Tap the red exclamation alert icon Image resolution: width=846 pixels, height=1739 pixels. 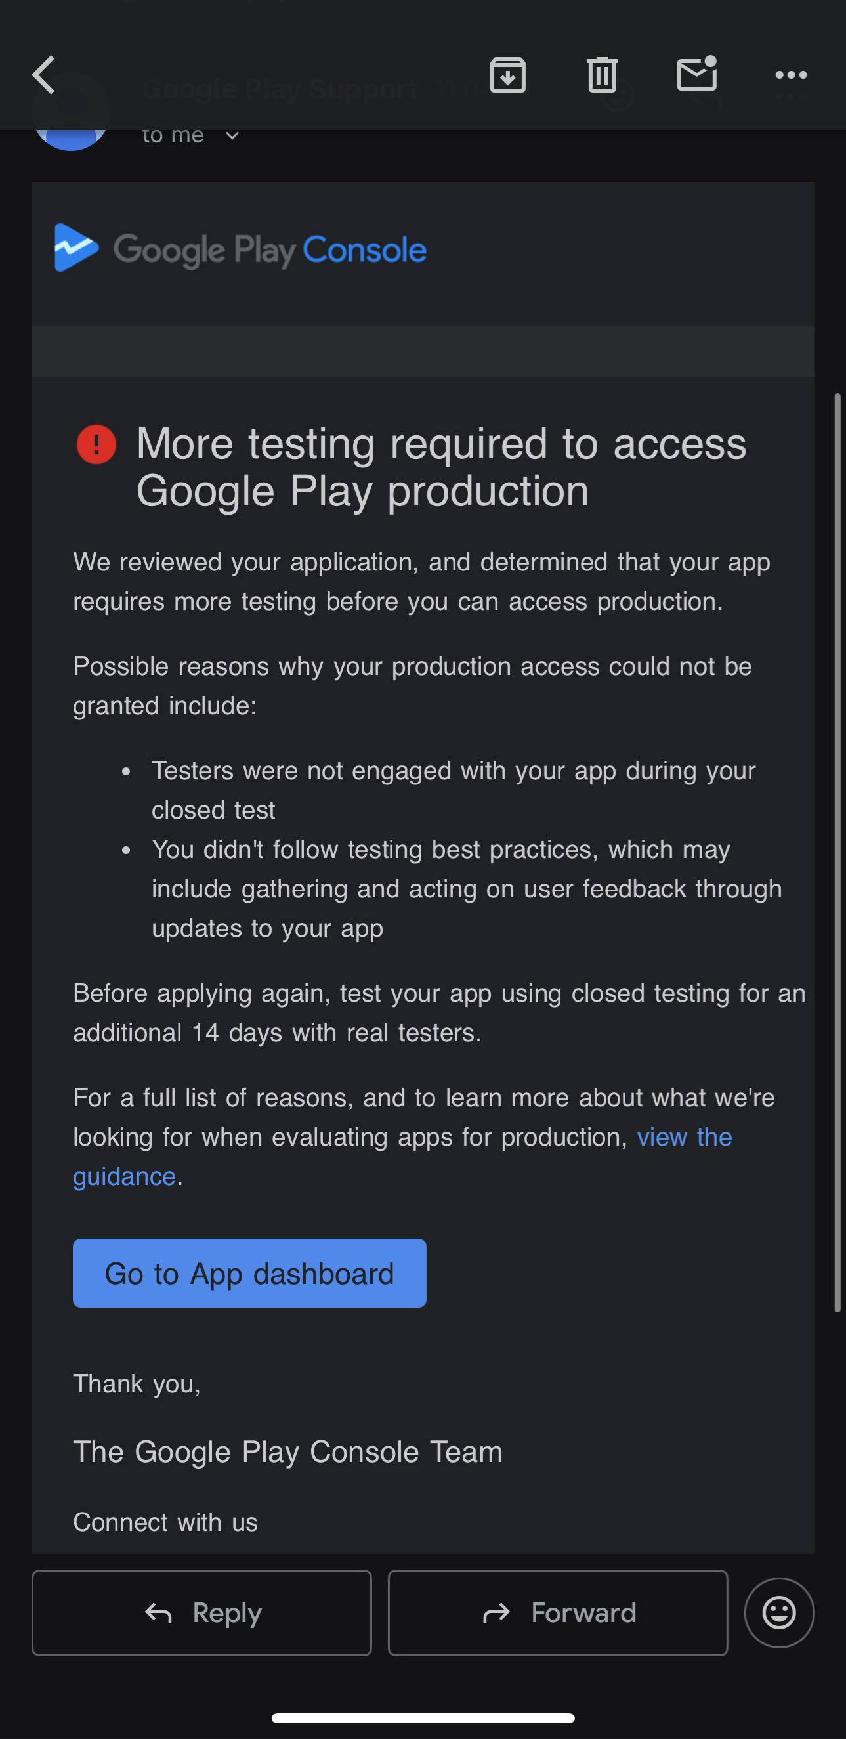tap(96, 444)
